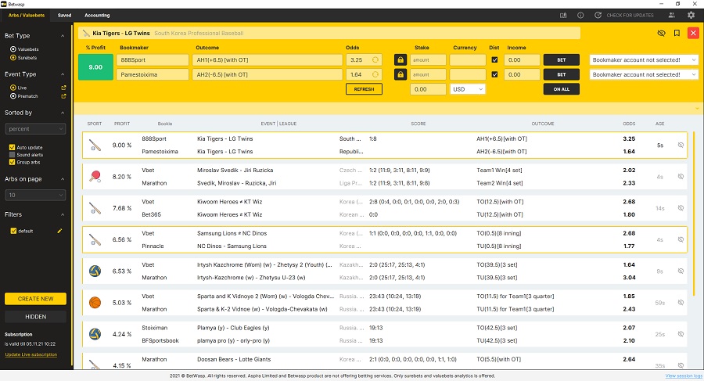704x381 pixels.
Task: Collapse the Bet Type section
Action: (63, 36)
